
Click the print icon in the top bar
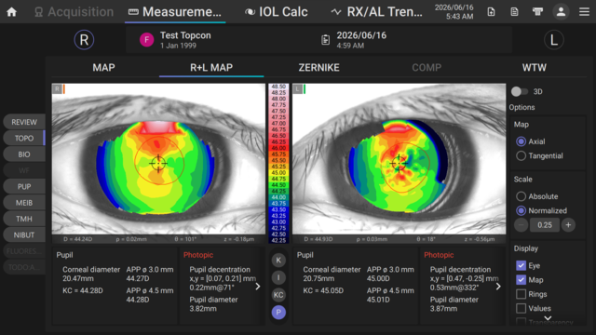pos(537,12)
